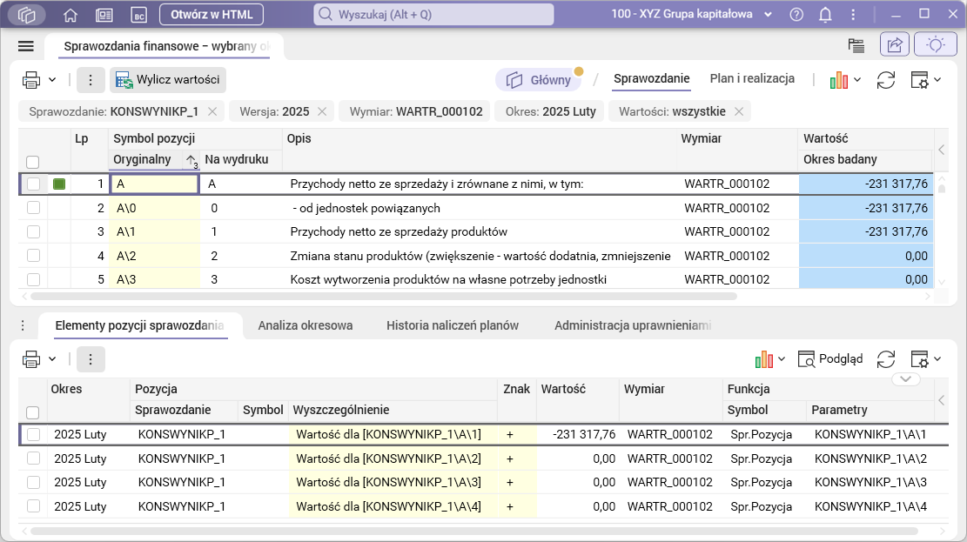Check the checkbox for row A\0
Image resolution: width=967 pixels, height=542 pixels.
point(33,208)
